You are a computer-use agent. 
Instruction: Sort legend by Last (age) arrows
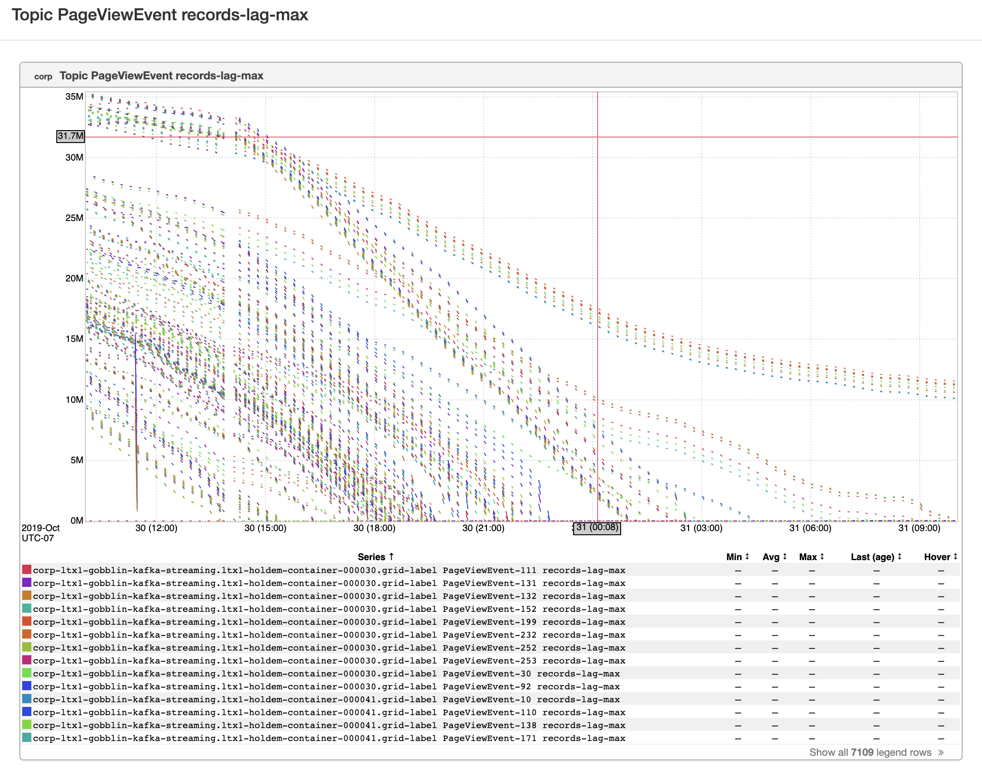899,556
